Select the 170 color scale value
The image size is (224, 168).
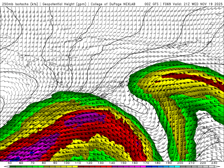click(x=146, y=163)
